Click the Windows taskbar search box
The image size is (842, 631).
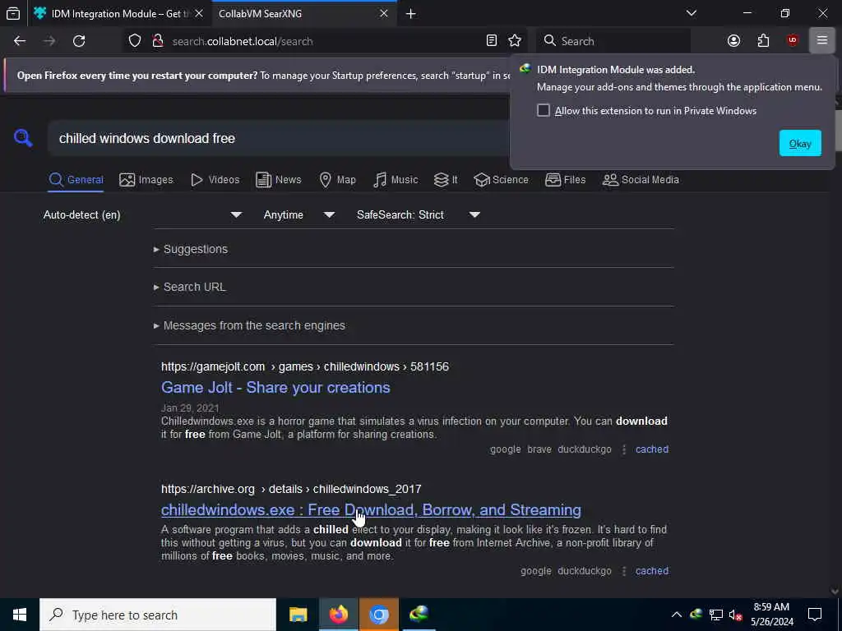158,615
